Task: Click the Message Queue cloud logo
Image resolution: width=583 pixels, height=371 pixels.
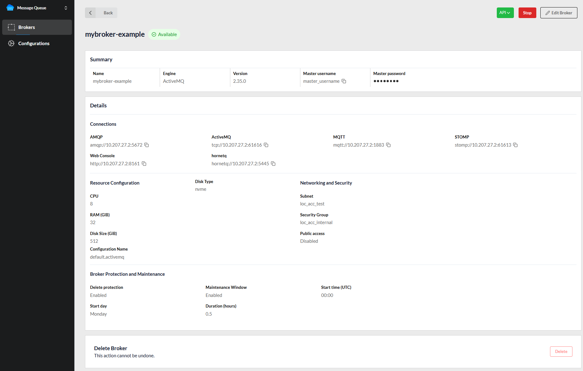Action: [10, 8]
